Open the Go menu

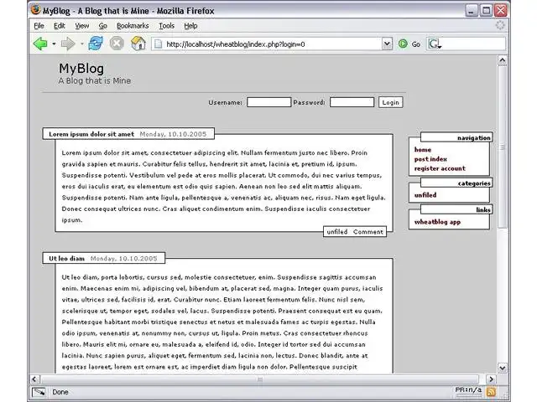coord(102,26)
